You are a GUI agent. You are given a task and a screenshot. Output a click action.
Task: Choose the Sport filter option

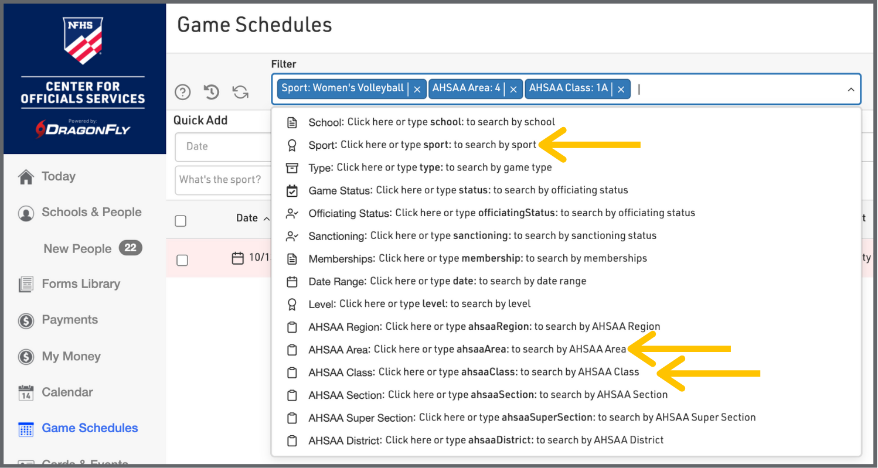(x=422, y=145)
